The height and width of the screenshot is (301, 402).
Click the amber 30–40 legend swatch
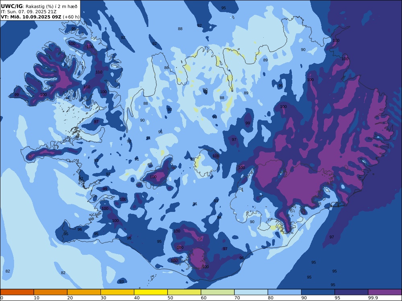117,292
